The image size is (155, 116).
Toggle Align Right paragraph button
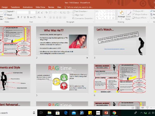point(57,18)
